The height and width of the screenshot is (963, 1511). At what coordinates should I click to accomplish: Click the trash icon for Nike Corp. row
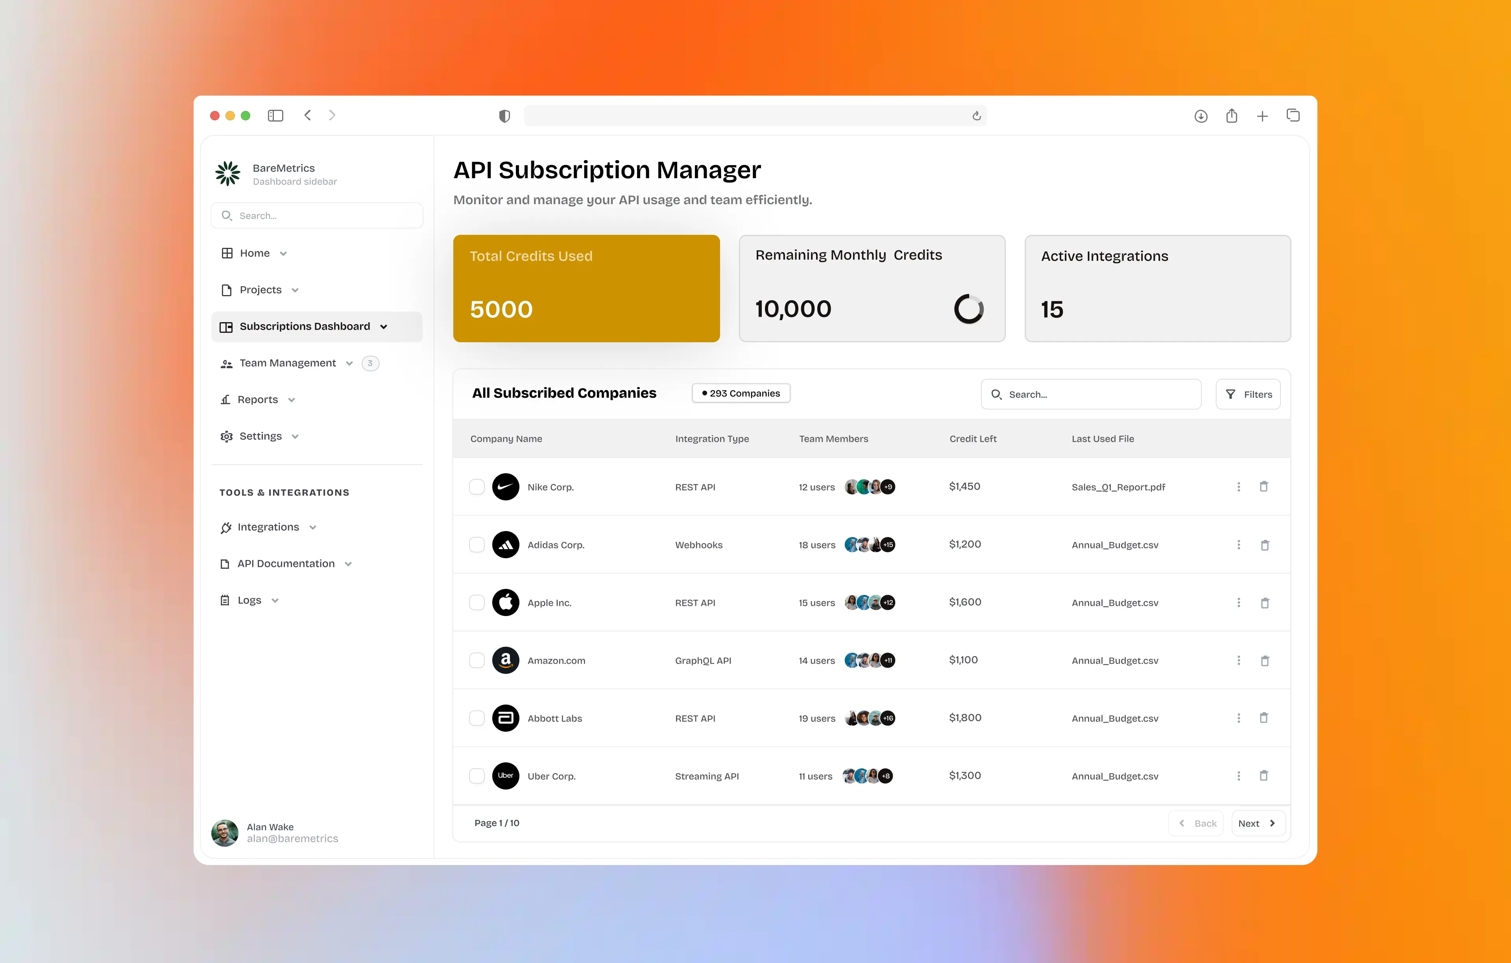[1264, 487]
